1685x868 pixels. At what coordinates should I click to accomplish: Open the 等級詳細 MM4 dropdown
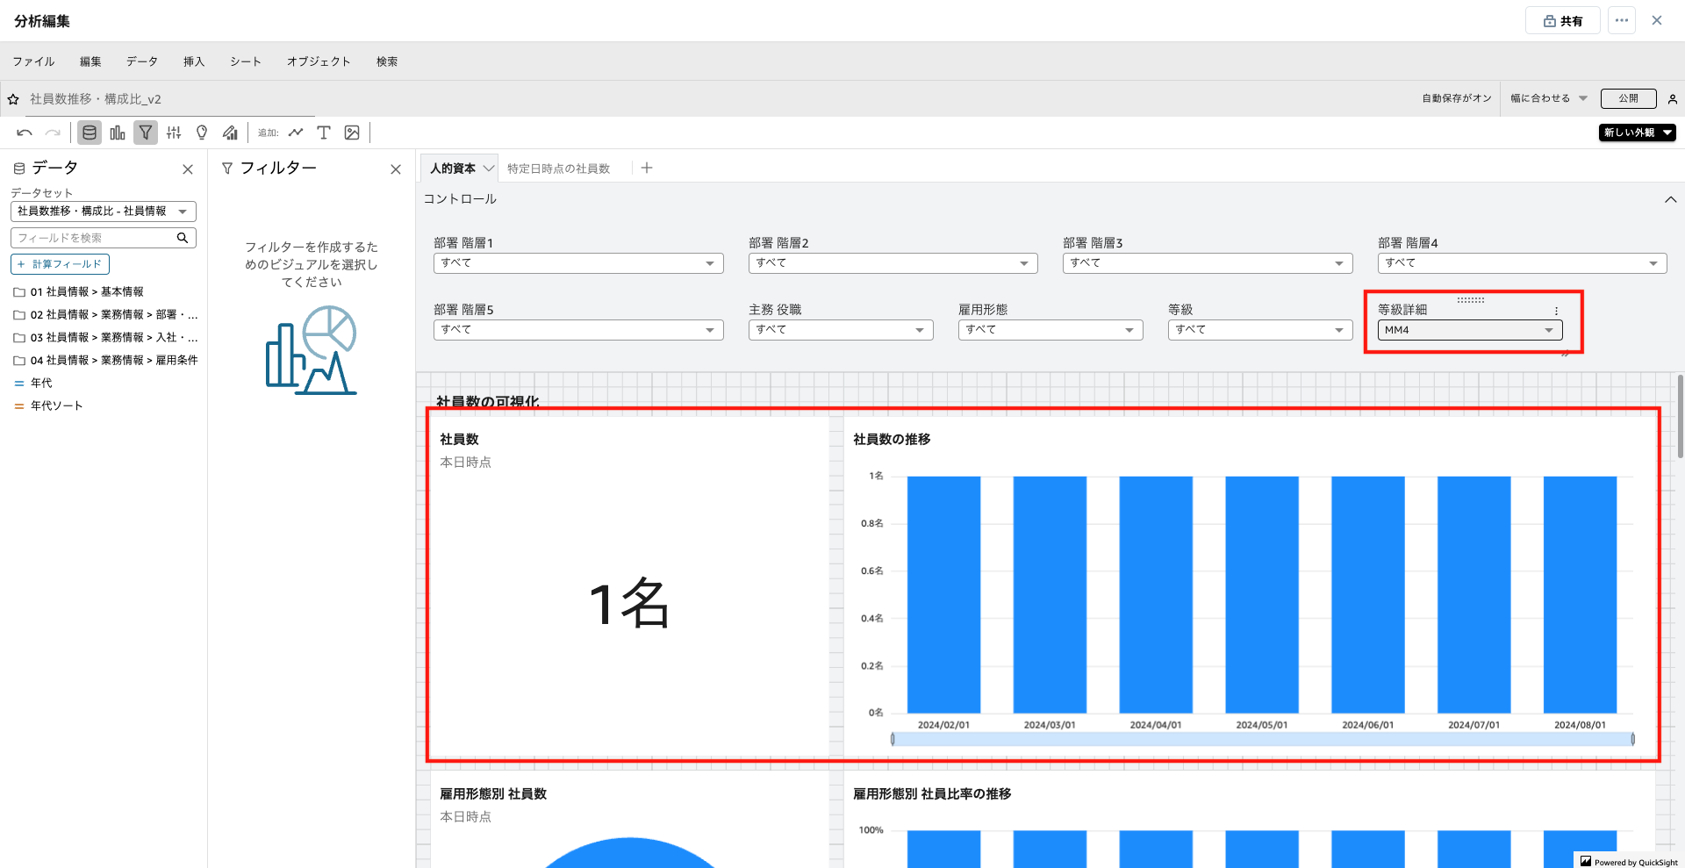click(1470, 330)
